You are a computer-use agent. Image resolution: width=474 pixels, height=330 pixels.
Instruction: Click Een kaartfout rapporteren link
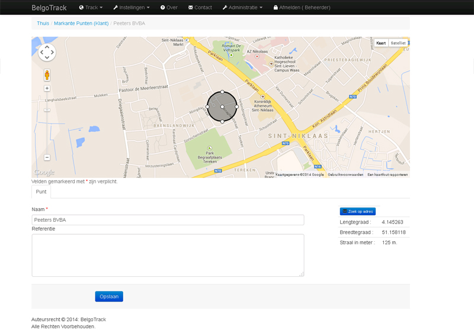(x=387, y=174)
